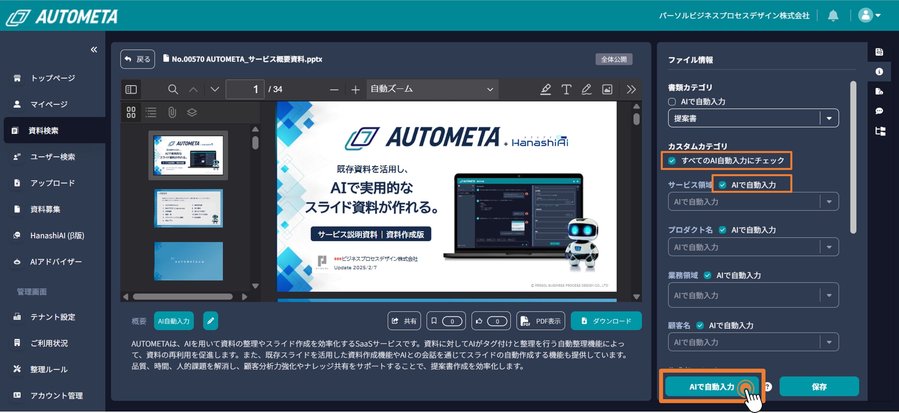Toggle AI auto-input for プロダクト名

point(722,230)
